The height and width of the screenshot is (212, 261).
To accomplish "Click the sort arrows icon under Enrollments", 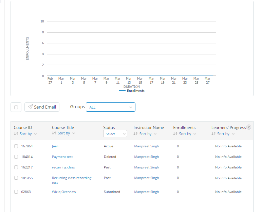I will pos(175,134).
